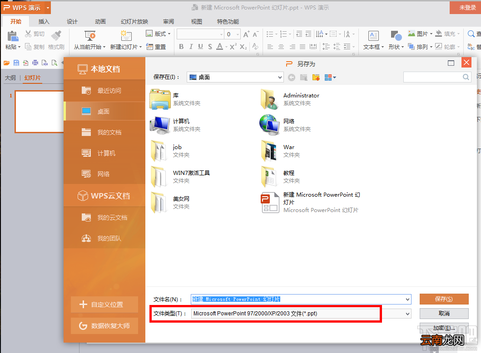
Task: Switch to the 大纲 pane tab
Action: pyautogui.click(x=10, y=78)
